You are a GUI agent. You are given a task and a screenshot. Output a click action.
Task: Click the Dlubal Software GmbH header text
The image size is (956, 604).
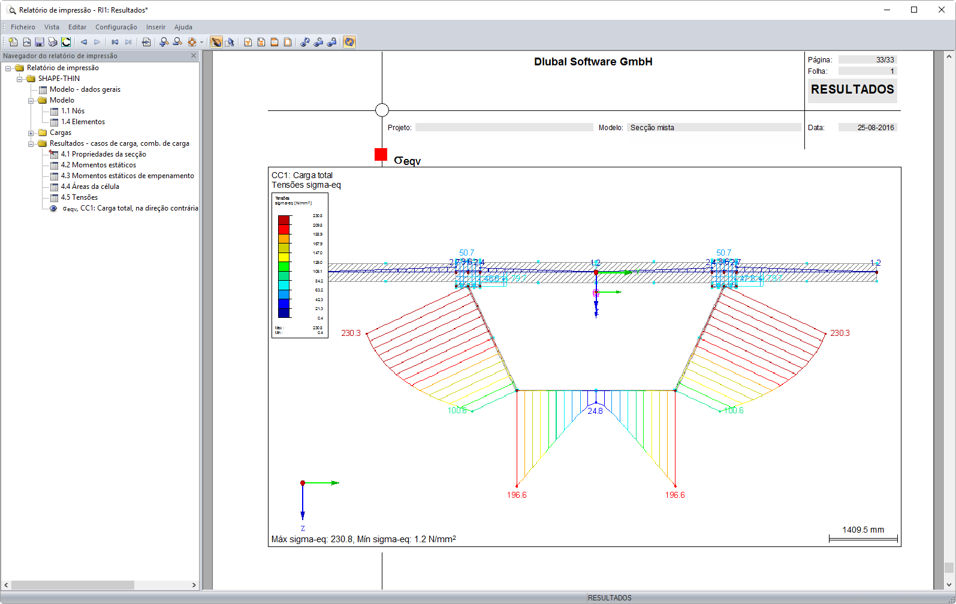click(x=593, y=62)
